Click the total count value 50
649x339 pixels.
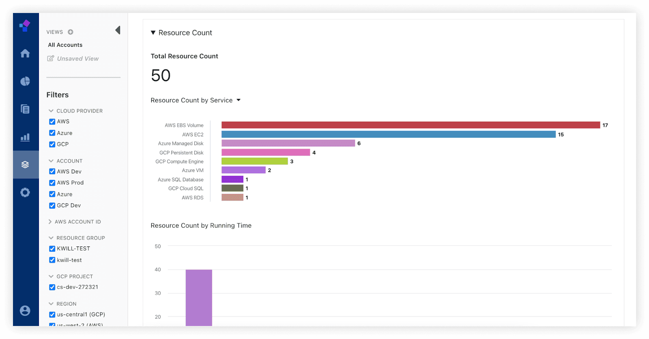[x=161, y=76]
